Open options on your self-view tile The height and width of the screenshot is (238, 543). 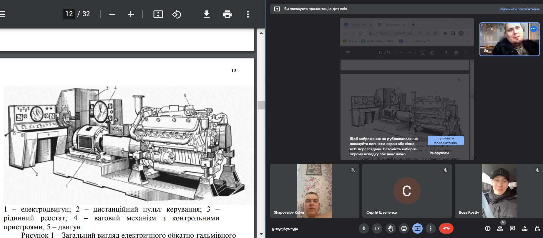pos(533,29)
